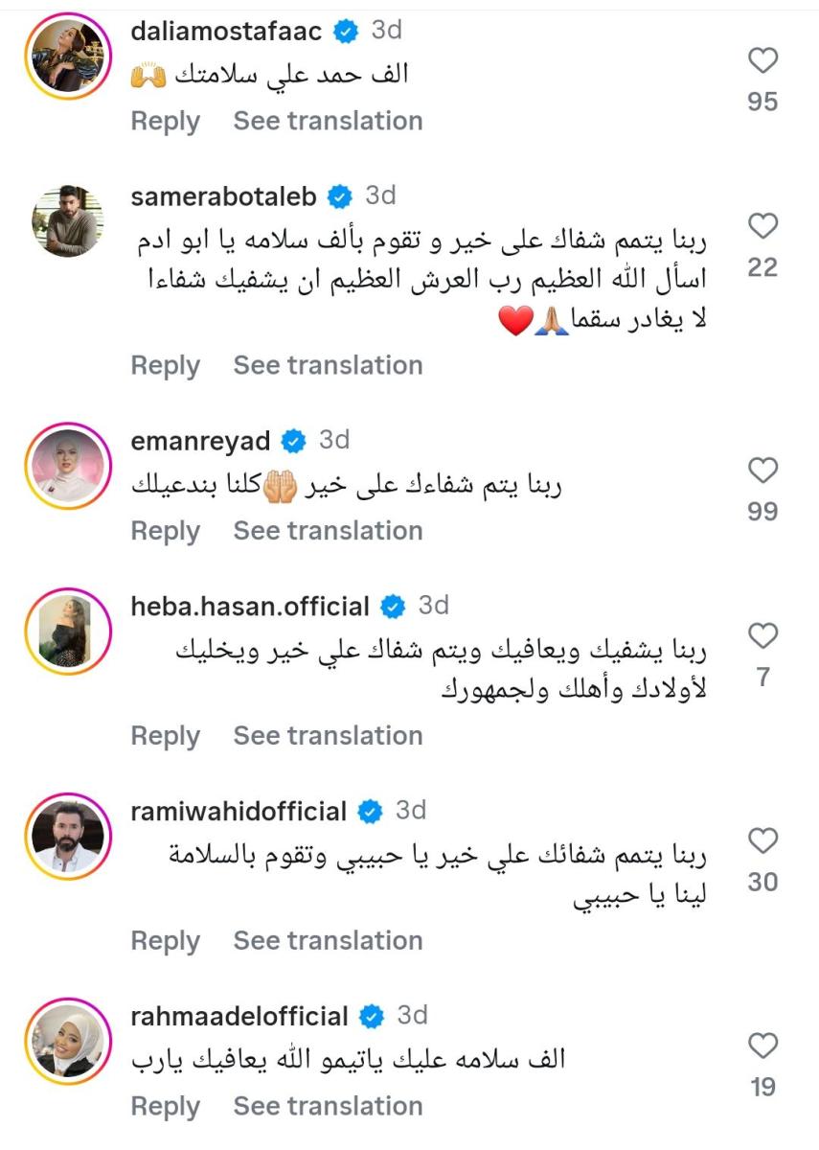Image resolution: width=819 pixels, height=1150 pixels.
Task: Tap the heart on ramiwahidofficial's comment
Action: click(x=762, y=837)
